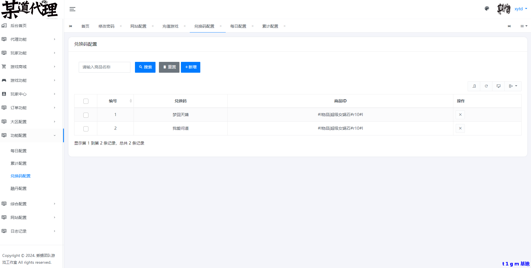
Task: Click the blue 搜索 button
Action: click(145, 67)
